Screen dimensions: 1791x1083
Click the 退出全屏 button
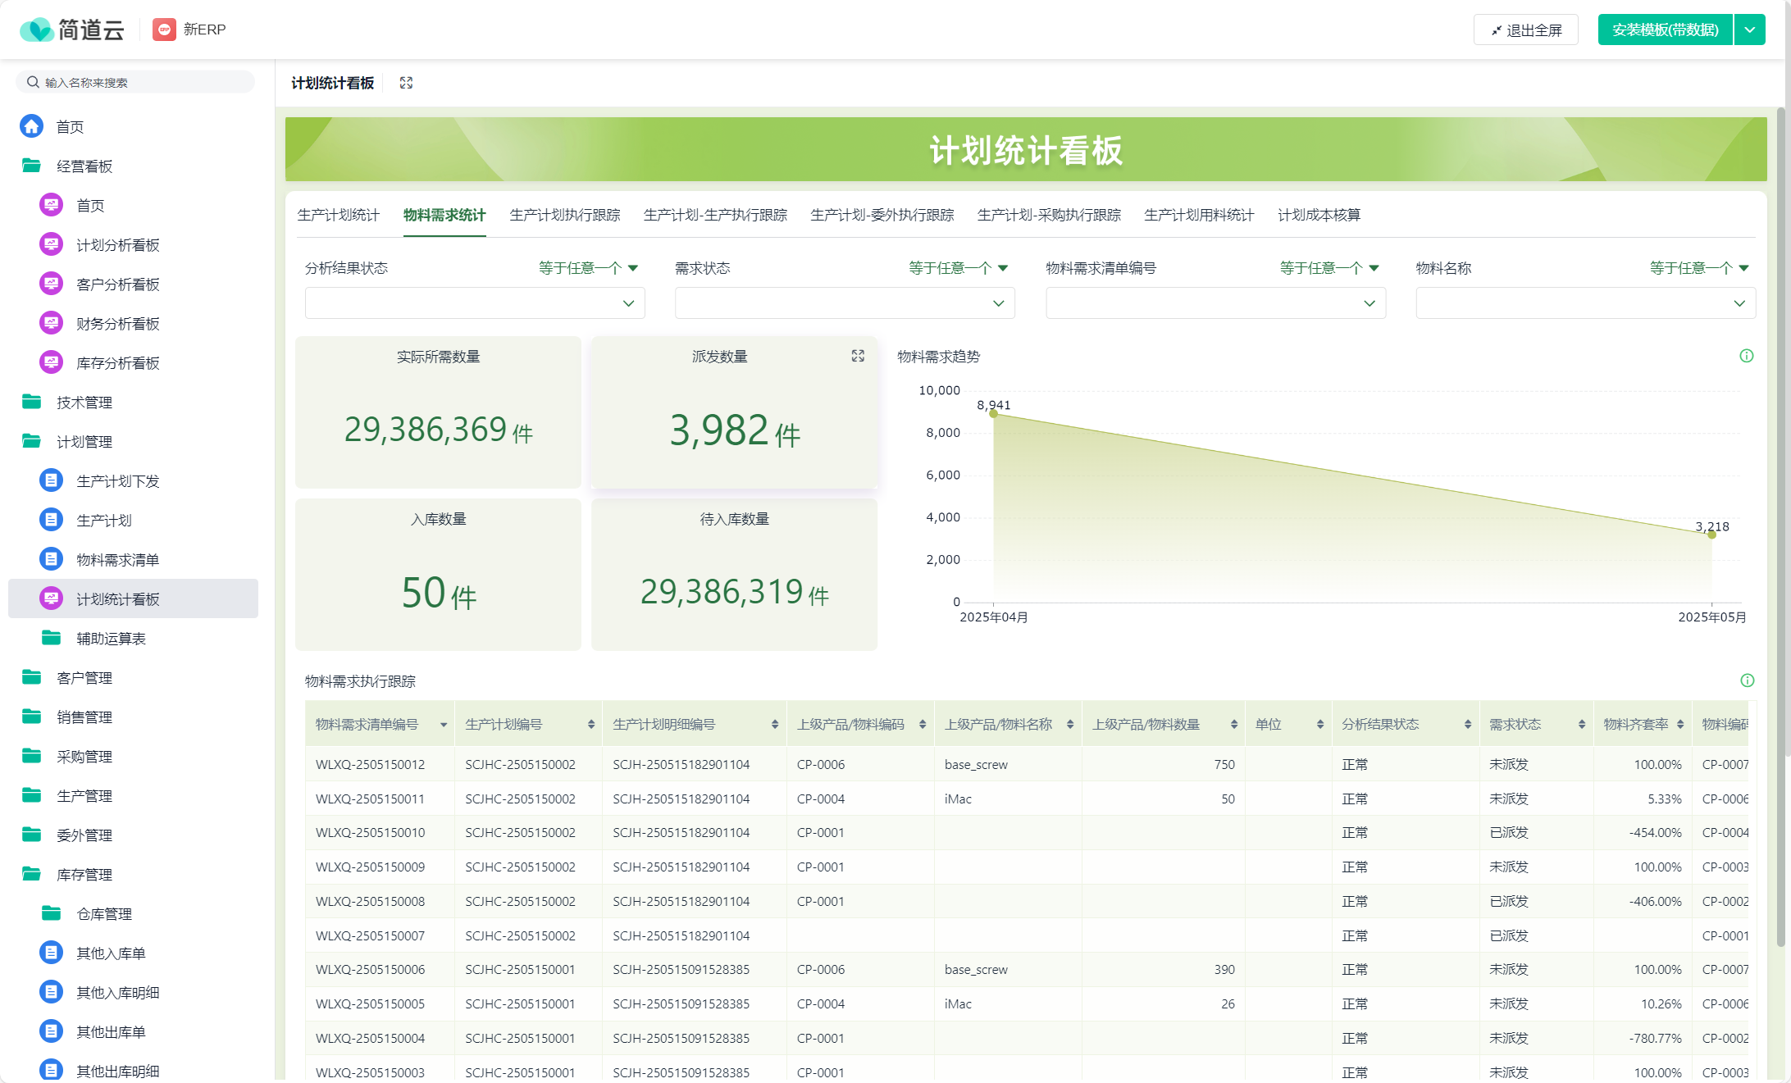(1525, 30)
